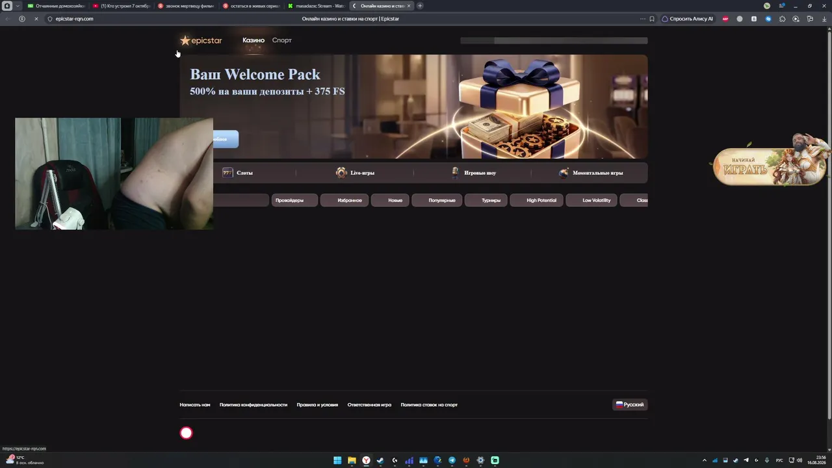Click the Yandex Browser taskbar icon

366,460
